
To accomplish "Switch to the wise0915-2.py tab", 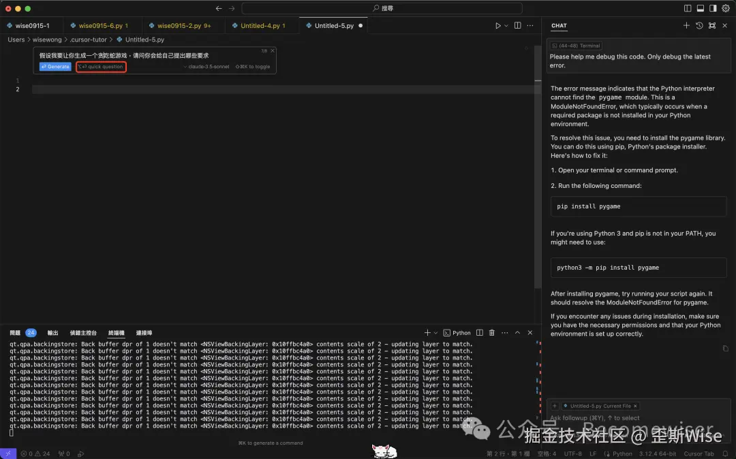I will point(179,26).
